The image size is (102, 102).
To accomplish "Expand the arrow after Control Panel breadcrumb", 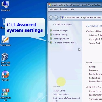I will pyautogui.click(x=81, y=18).
